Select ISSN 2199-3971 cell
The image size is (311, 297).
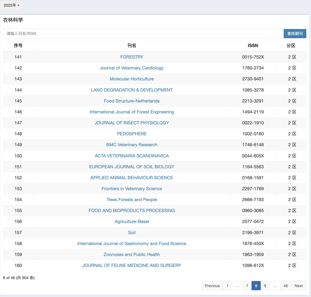(253, 232)
